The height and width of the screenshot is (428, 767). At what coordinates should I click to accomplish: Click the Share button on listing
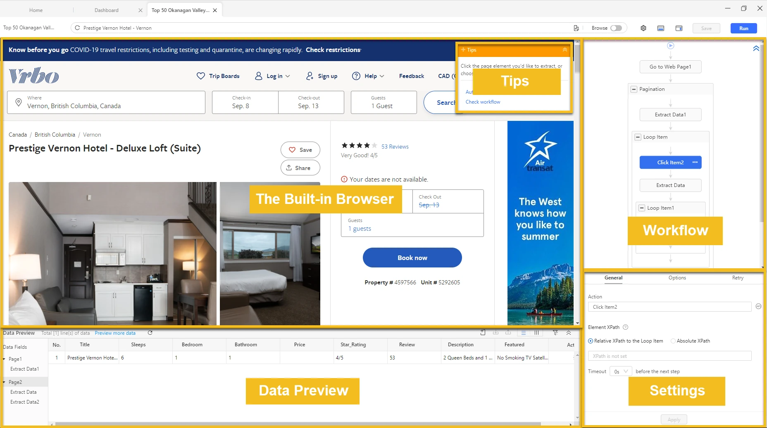(300, 168)
